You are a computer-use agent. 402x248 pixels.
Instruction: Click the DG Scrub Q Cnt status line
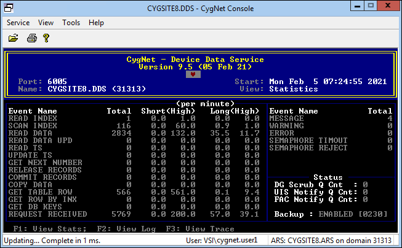coord(321,185)
